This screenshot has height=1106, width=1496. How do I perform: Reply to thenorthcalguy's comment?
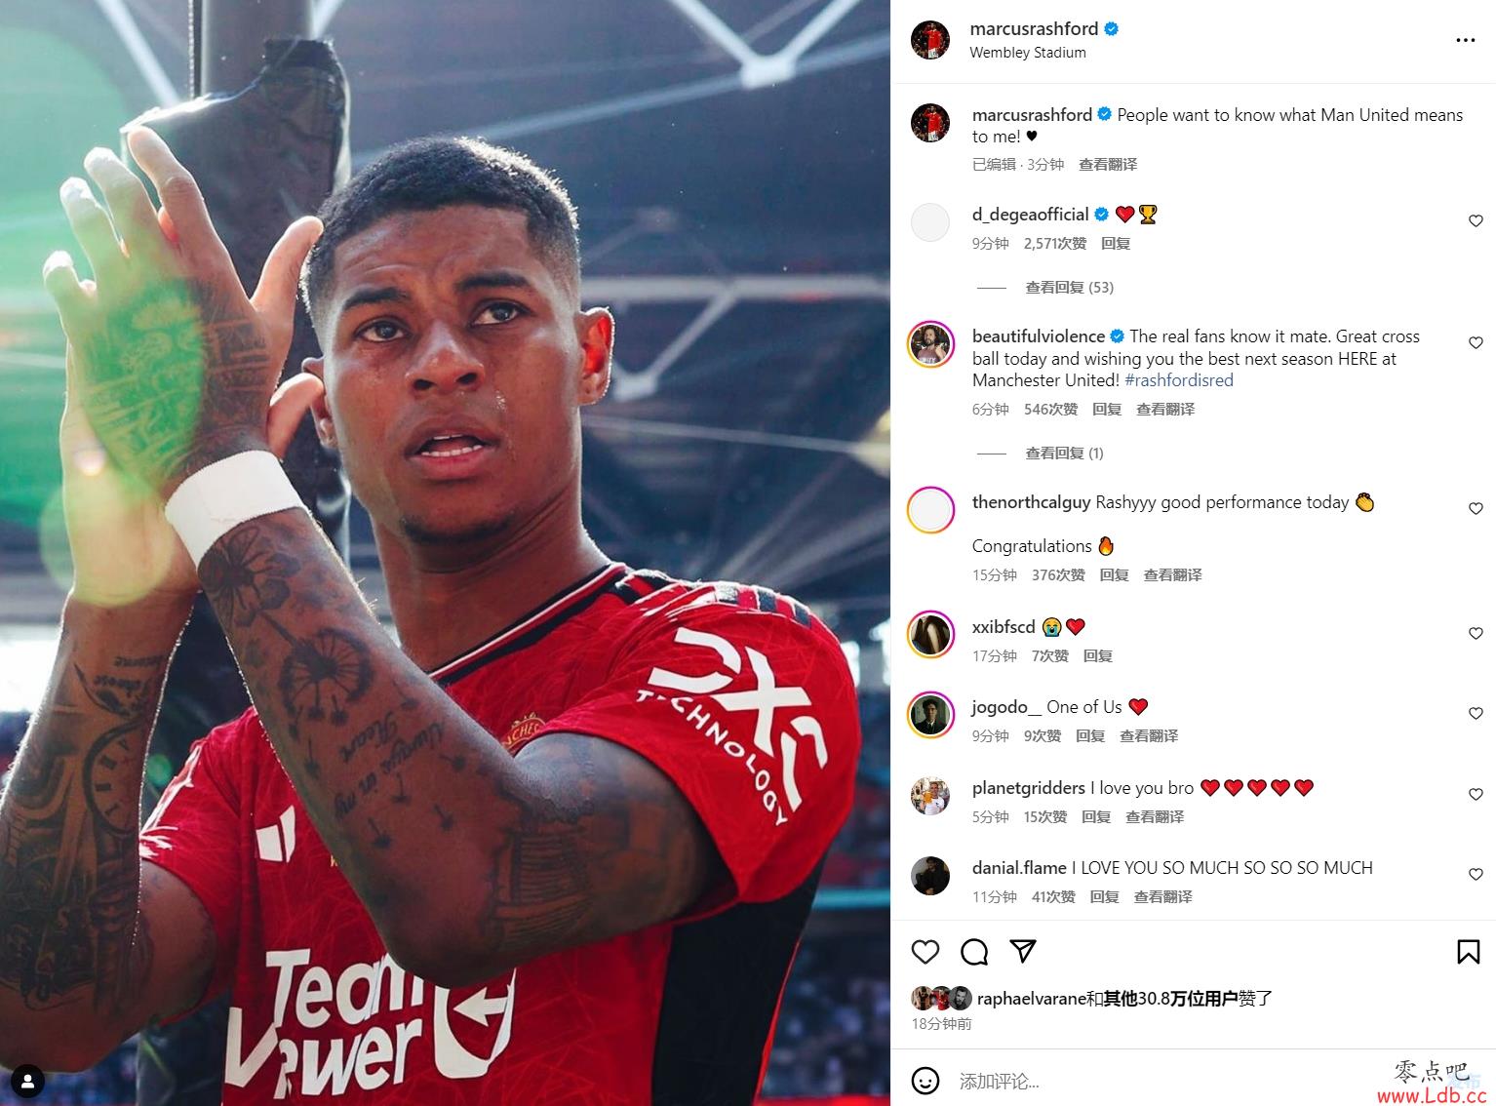click(x=1114, y=575)
